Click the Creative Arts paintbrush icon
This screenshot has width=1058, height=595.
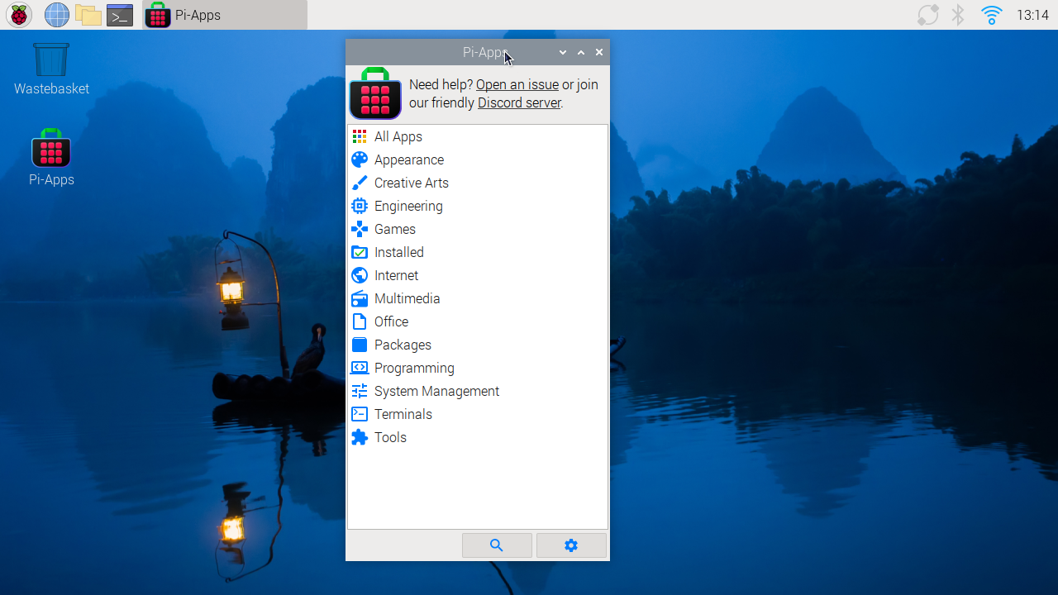click(360, 183)
